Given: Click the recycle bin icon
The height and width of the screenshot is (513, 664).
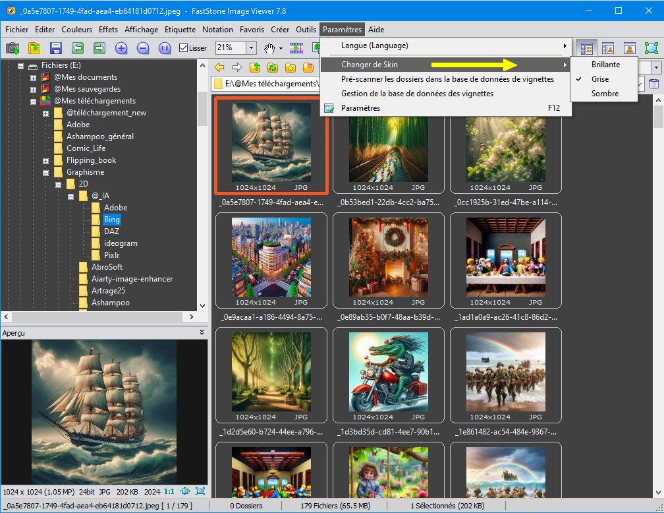Looking at the screenshot, I should [x=654, y=84].
